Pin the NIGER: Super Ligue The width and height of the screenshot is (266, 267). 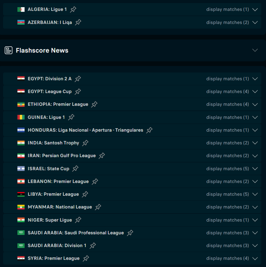pyautogui.click(x=78, y=220)
